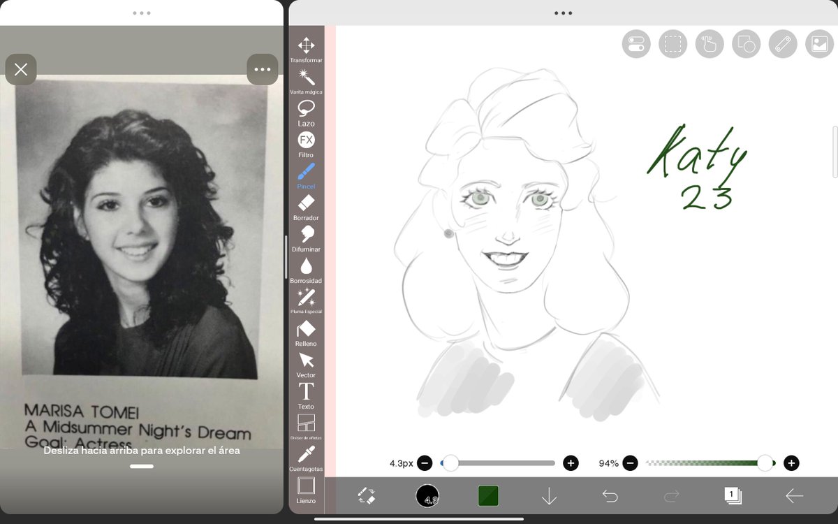This screenshot has height=524, width=838.
Task: Decrease opacity with minus button
Action: point(630,463)
